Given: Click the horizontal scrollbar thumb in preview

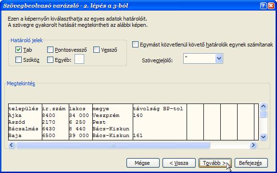Looking at the screenshot, I should tap(113, 145).
